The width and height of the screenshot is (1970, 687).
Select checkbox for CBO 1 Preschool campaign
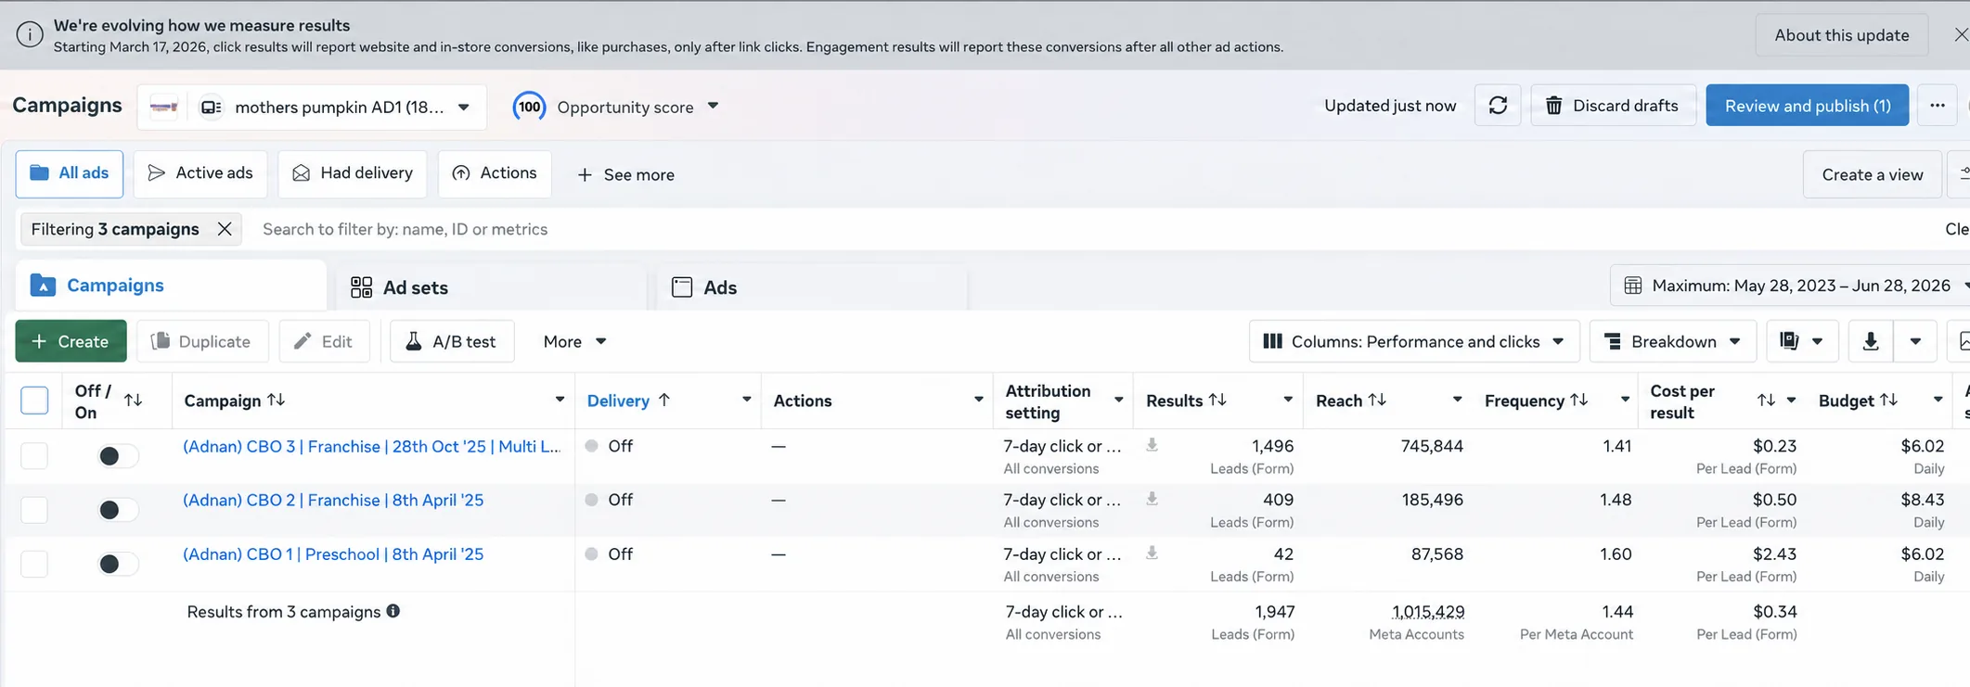tap(34, 563)
